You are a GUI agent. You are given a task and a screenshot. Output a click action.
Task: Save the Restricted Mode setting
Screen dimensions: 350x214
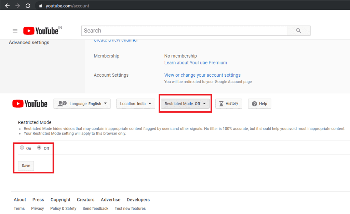[26, 166]
